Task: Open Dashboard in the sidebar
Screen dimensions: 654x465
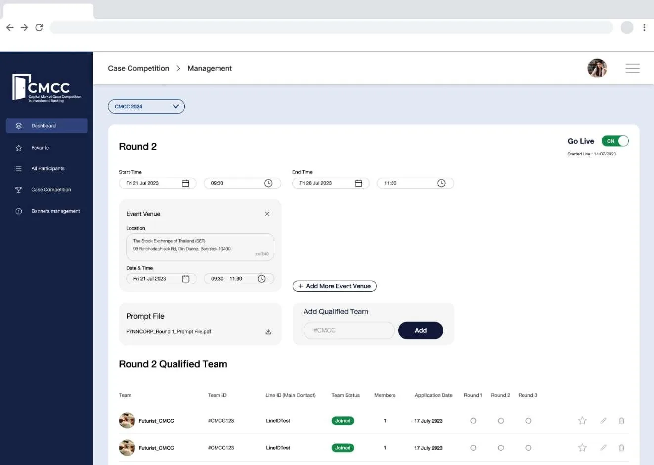Action: pyautogui.click(x=47, y=126)
